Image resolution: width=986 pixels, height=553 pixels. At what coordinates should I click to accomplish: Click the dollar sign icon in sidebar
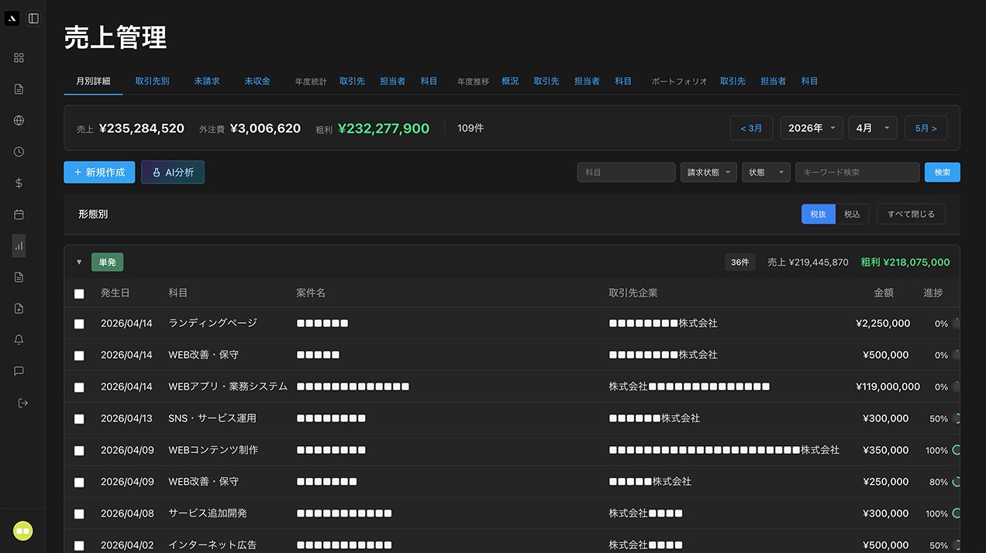[19, 184]
